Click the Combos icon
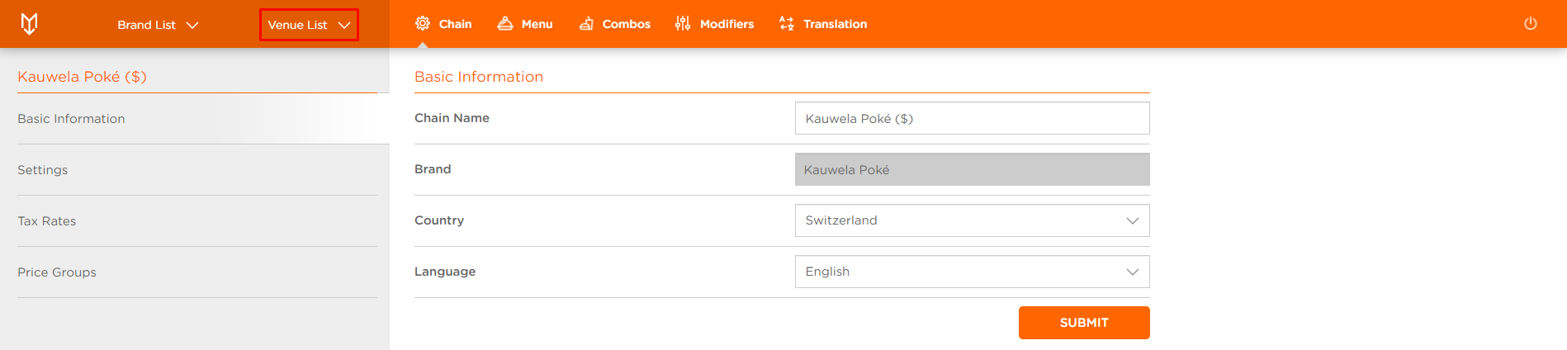 586,23
